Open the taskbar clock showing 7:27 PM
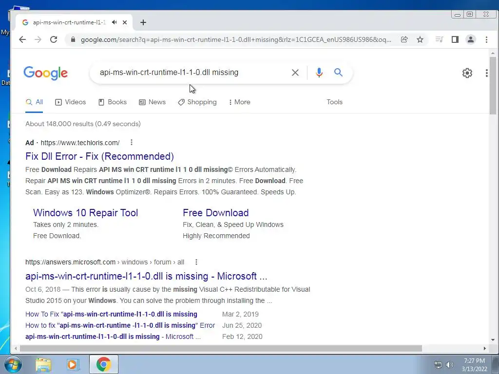499x374 pixels. click(x=474, y=365)
